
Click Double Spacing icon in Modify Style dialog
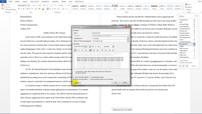tap(98, 50)
